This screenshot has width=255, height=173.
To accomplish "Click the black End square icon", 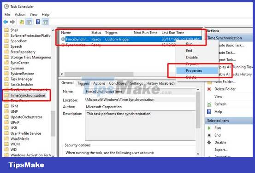I will click(x=209, y=135).
